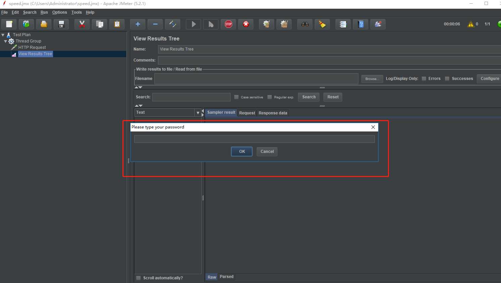501x283 pixels.
Task: Expand all nodes with plus icon
Action: tap(138, 24)
